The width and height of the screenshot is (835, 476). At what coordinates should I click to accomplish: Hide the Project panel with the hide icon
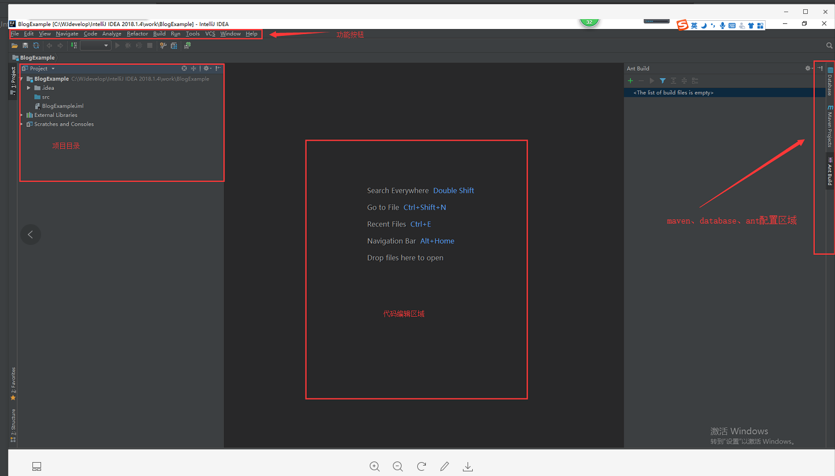pyautogui.click(x=218, y=68)
